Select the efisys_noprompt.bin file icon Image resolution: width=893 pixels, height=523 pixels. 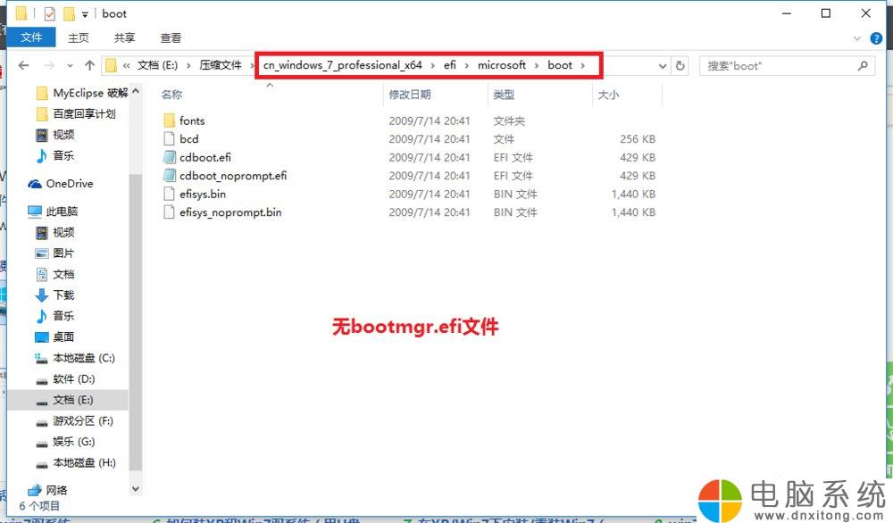point(169,212)
